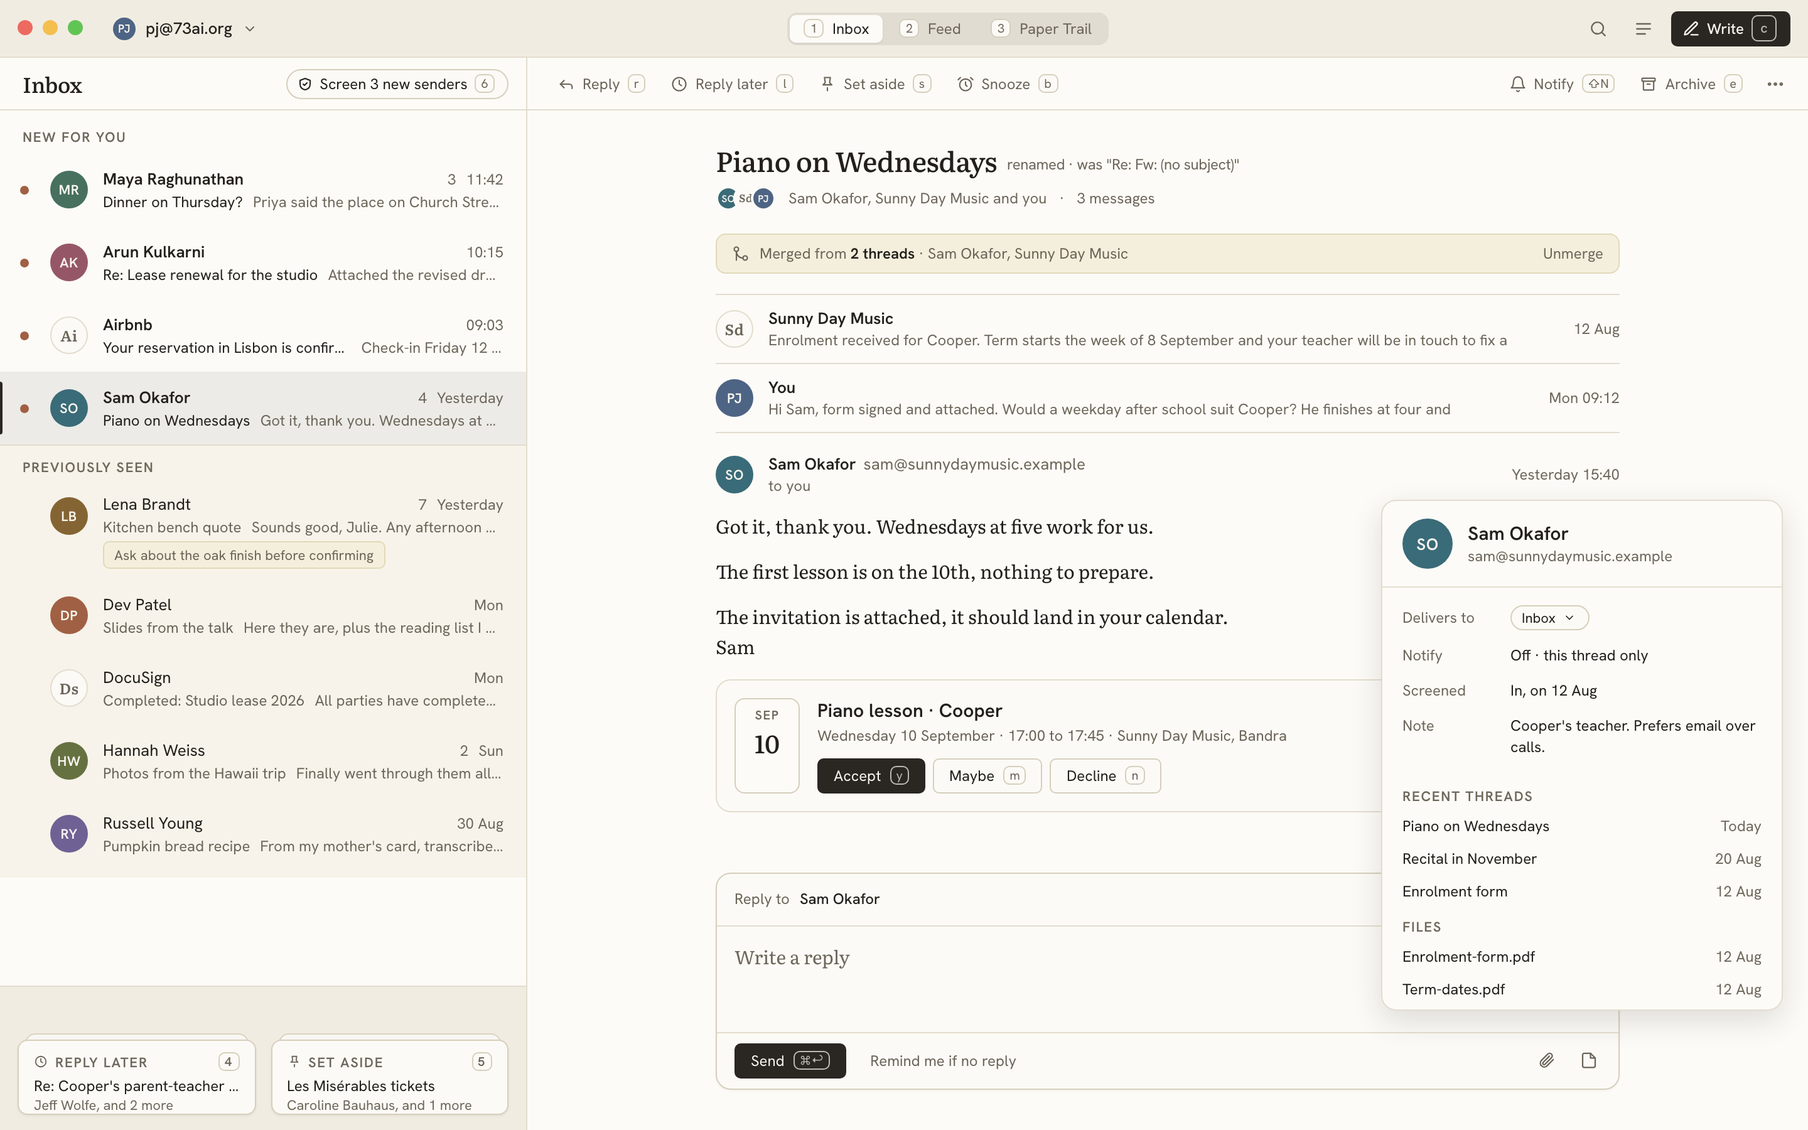Expand the pj@73ai.org account dropdown

(x=185, y=28)
